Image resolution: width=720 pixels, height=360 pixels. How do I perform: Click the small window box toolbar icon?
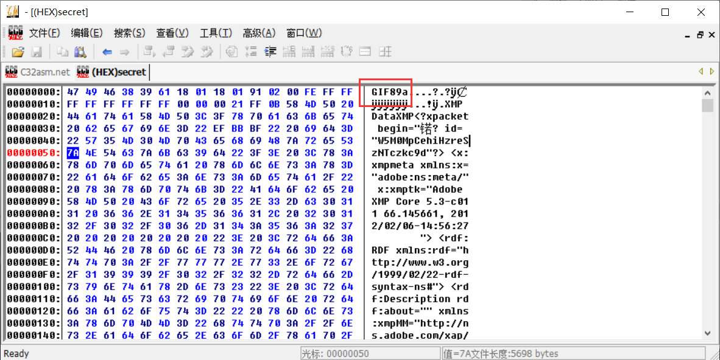point(365,51)
